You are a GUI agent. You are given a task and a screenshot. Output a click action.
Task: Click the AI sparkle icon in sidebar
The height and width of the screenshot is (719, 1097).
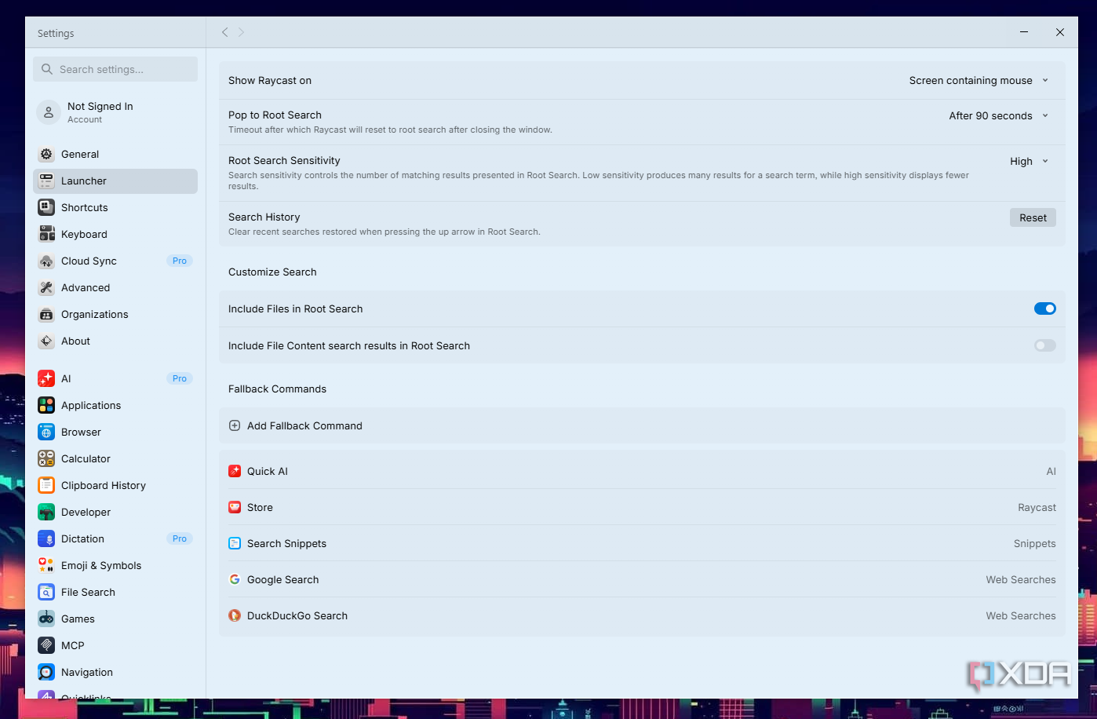(46, 379)
